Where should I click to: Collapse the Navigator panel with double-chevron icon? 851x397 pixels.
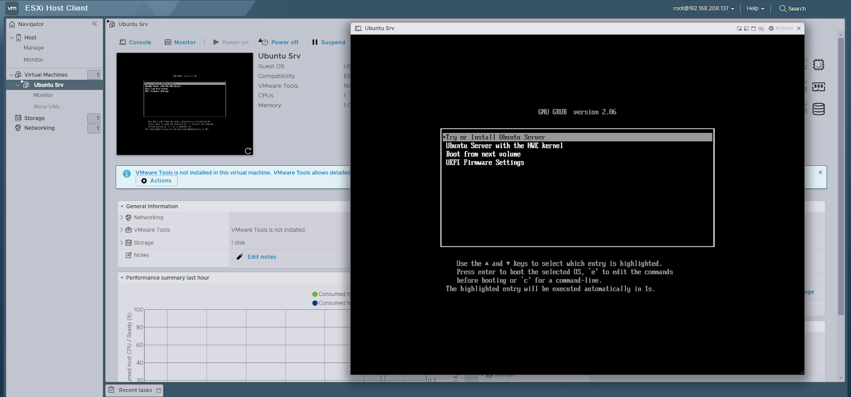[x=94, y=23]
